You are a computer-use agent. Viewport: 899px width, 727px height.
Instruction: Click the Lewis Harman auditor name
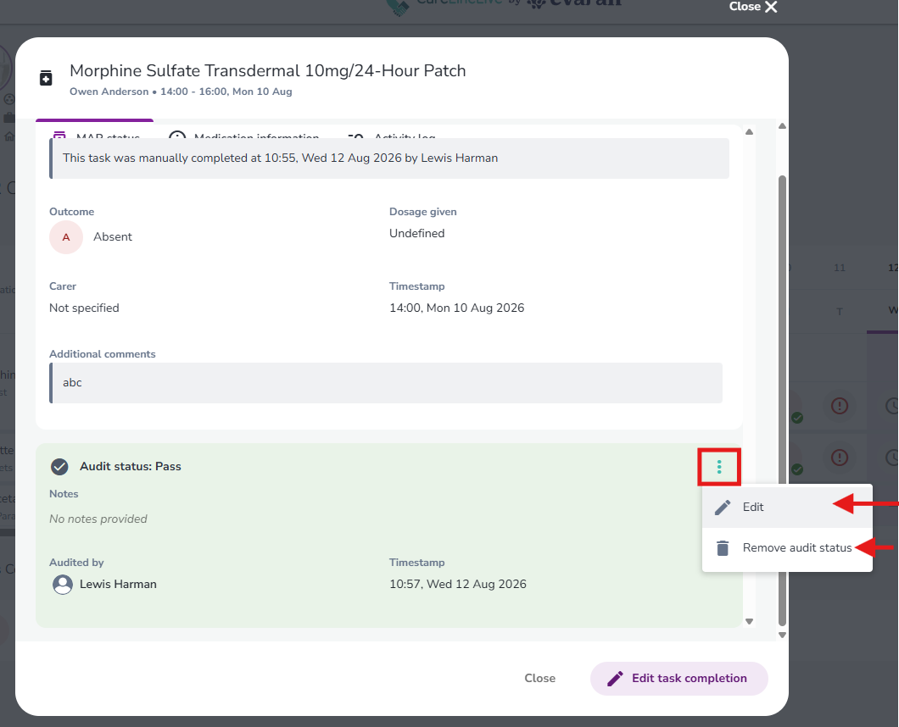pos(118,585)
